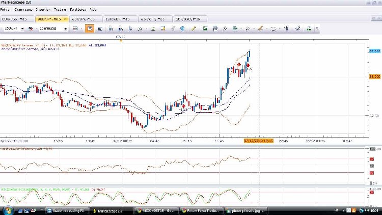Click the toolbar icon right of the 15 minutes dropdown
Image resolution: width=382 pixels, height=215 pixels.
coord(75,28)
